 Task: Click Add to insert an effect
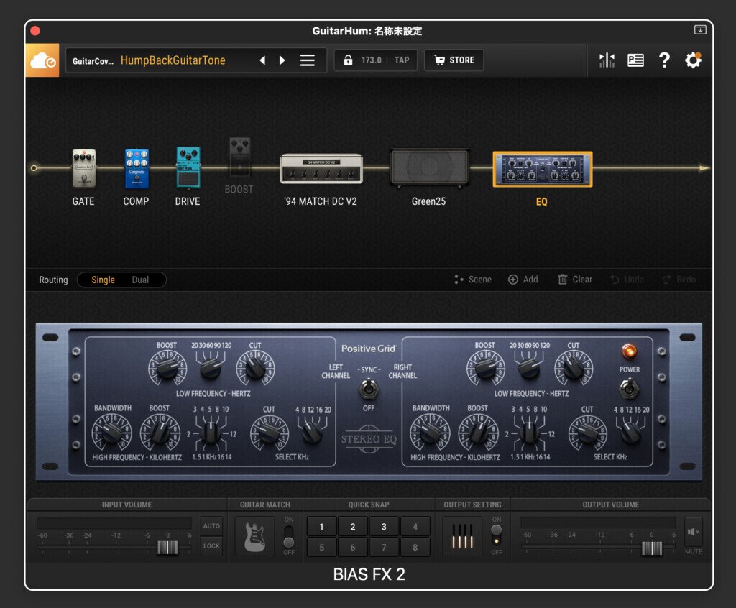point(523,280)
